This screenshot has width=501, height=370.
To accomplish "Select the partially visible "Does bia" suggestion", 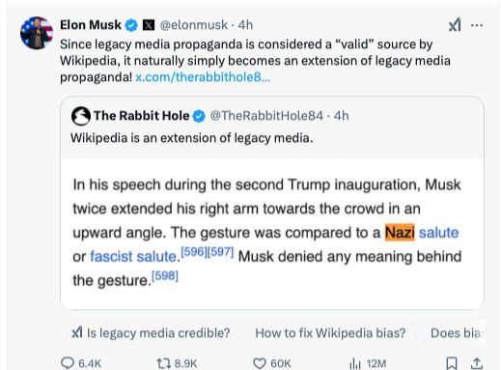I will tap(455, 333).
